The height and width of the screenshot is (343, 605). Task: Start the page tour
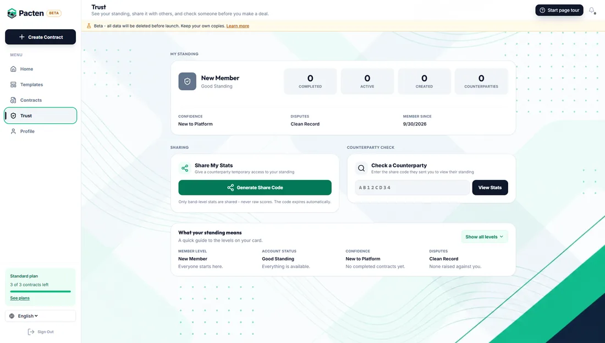point(559,10)
